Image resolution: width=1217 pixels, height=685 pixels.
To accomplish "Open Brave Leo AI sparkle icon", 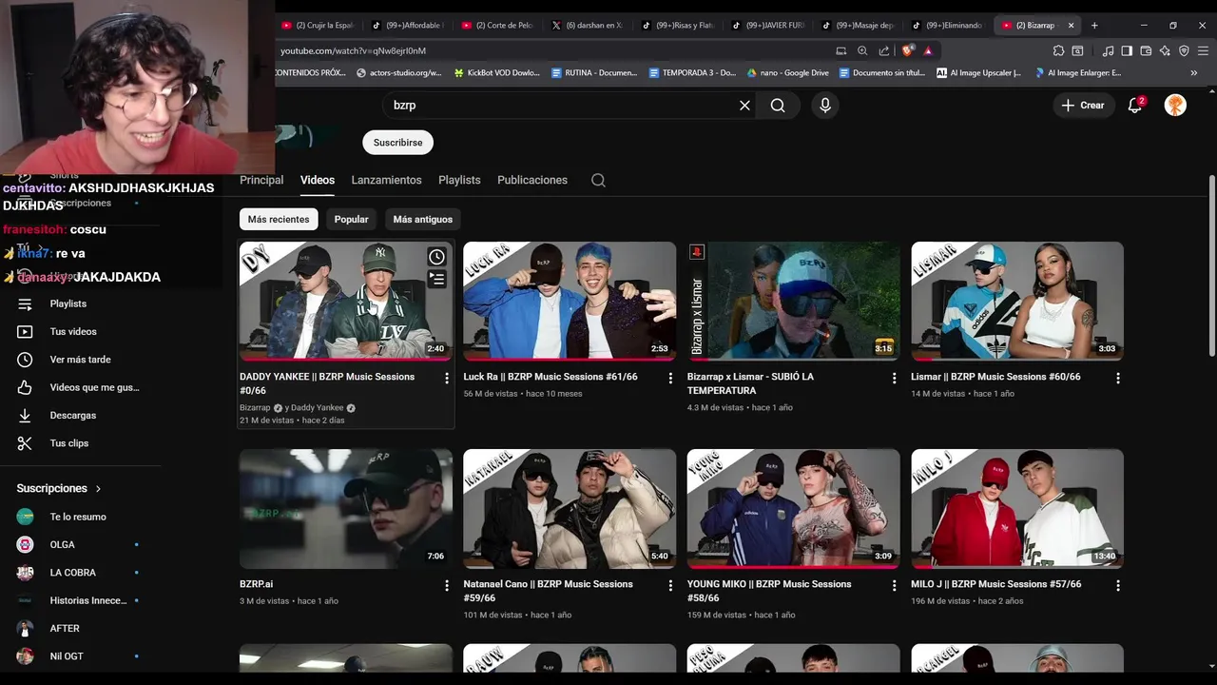I will (1165, 50).
